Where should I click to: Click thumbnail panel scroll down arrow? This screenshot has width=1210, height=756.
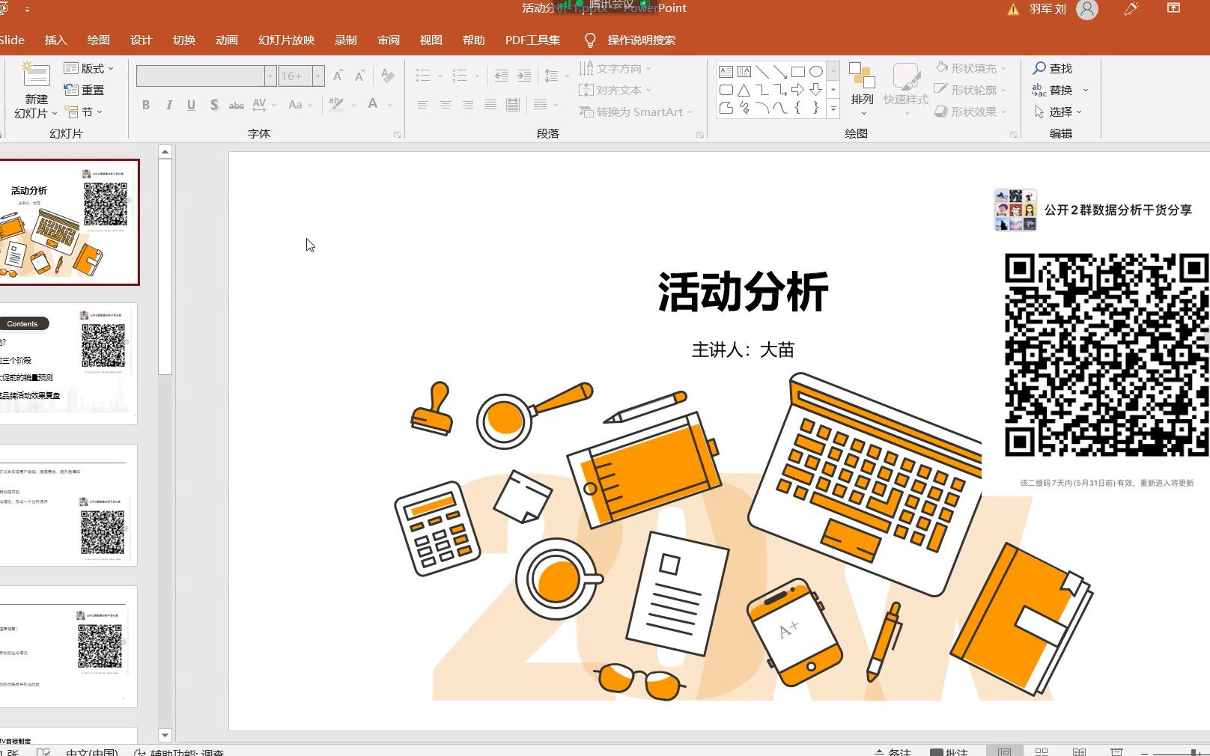pyautogui.click(x=165, y=735)
